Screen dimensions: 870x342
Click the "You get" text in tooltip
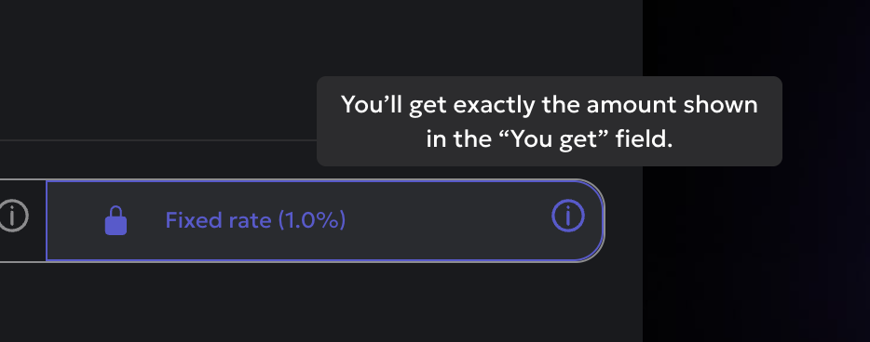[564, 139]
